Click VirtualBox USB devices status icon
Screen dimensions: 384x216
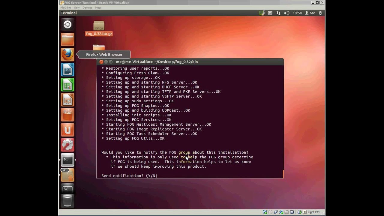click(x=276, y=212)
